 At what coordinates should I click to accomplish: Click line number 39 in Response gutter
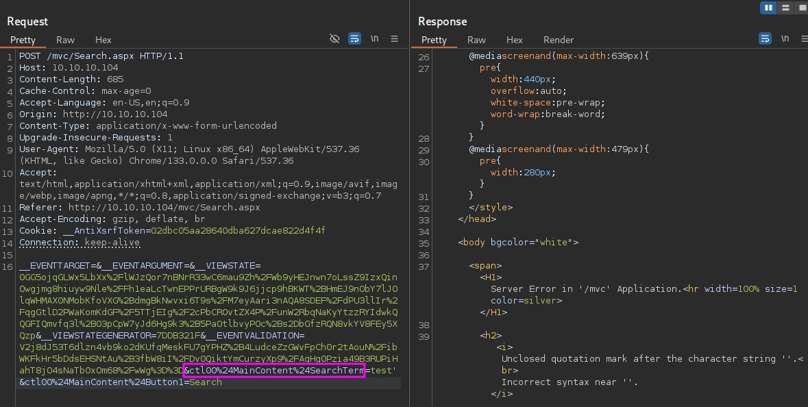424,336
